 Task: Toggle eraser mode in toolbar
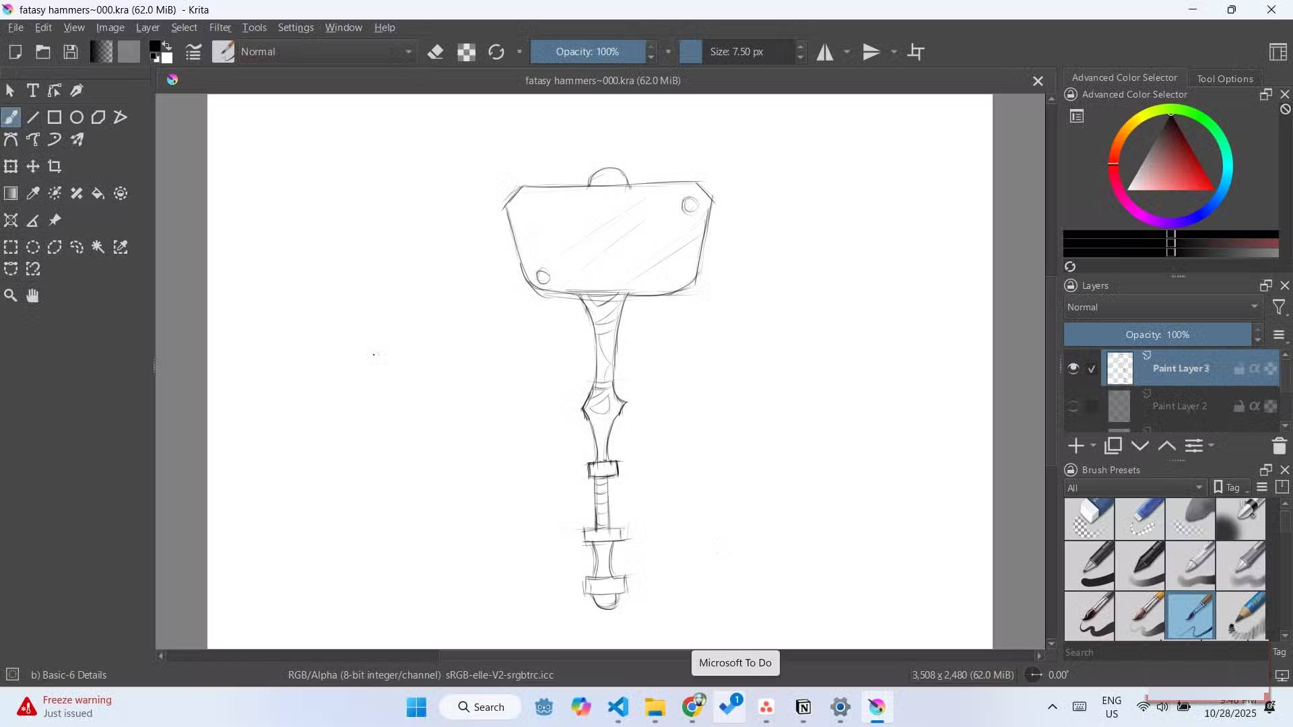436,52
